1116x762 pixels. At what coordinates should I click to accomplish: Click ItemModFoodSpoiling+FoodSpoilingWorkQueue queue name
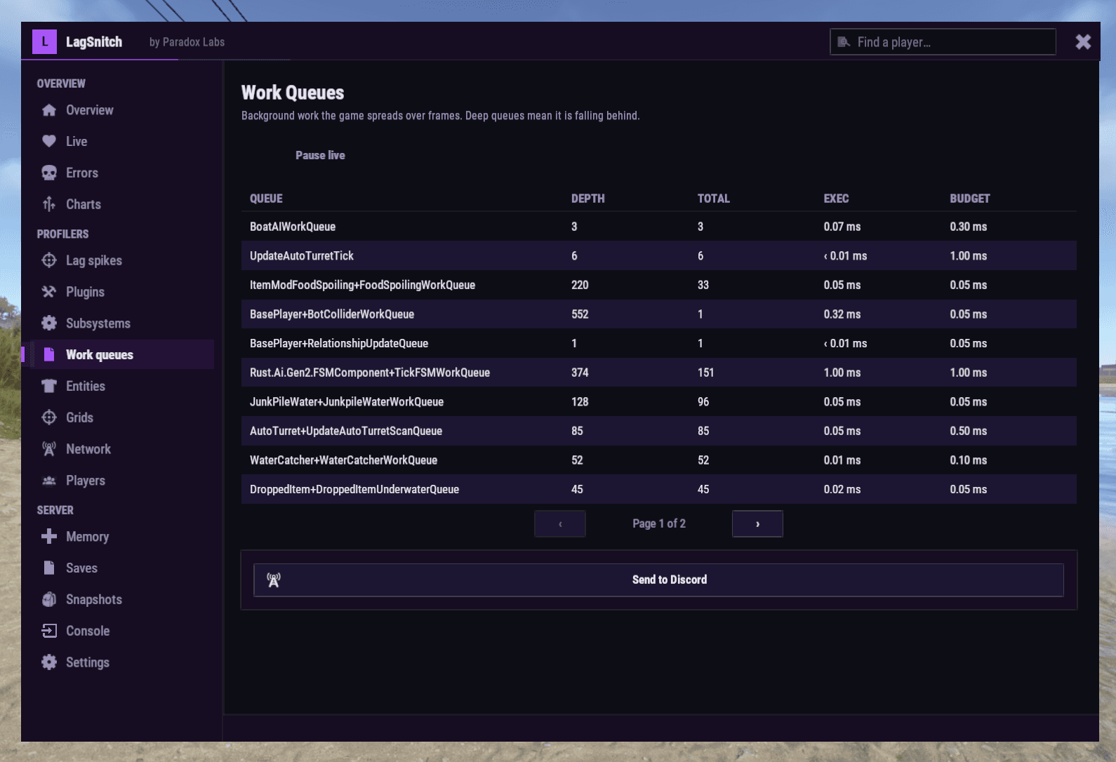(x=362, y=285)
